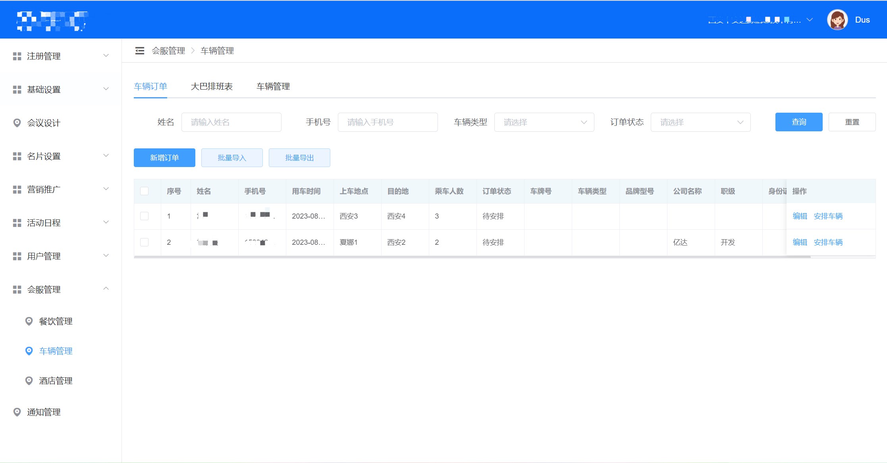Image resolution: width=887 pixels, height=463 pixels.
Task: Open 餐饮管理 in sidebar
Action: pos(56,321)
